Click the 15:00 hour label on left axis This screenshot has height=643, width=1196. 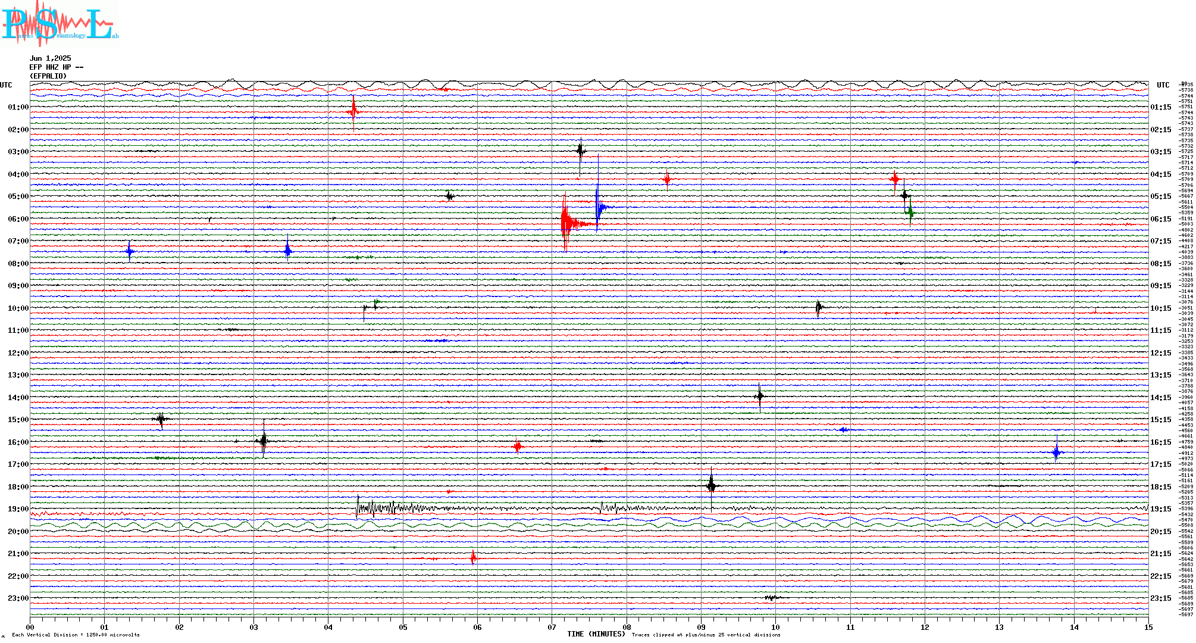pos(18,420)
